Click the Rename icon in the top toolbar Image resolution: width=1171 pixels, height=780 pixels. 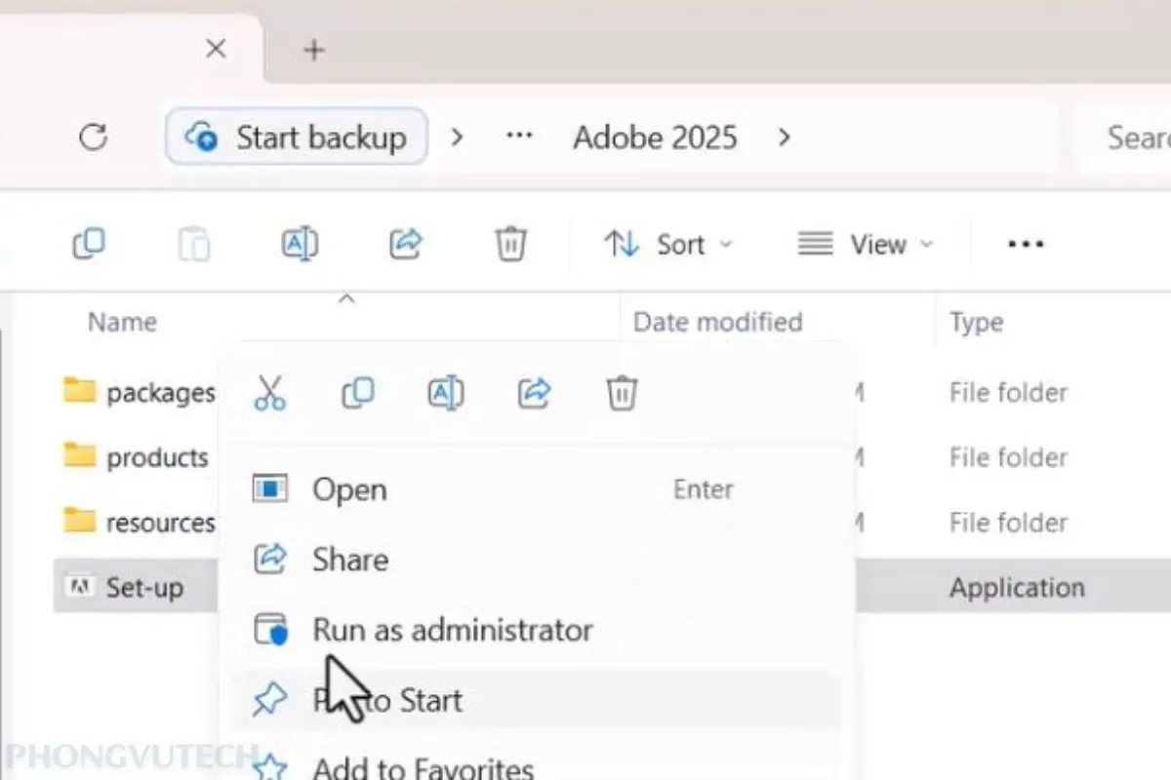(300, 244)
